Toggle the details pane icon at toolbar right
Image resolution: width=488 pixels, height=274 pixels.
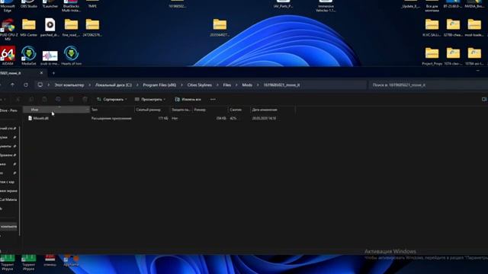coord(484,100)
